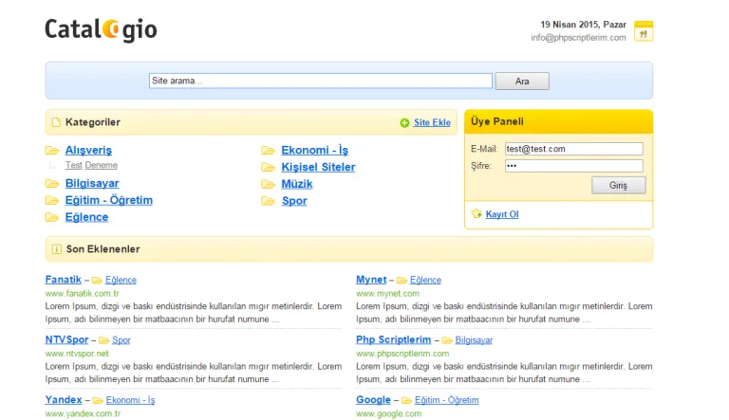Click the yellow calendar icon

(x=644, y=31)
